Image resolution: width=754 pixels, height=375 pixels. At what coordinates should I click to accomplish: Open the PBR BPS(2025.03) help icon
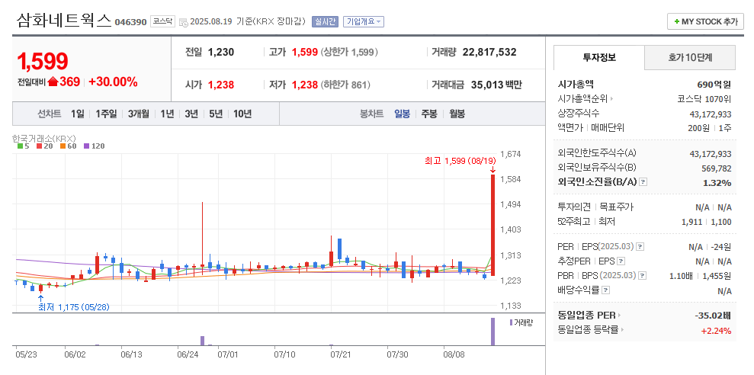coord(642,275)
